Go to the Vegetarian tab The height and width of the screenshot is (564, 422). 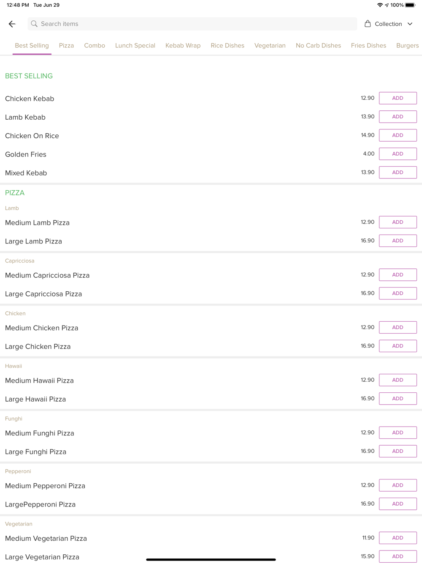[x=270, y=46]
